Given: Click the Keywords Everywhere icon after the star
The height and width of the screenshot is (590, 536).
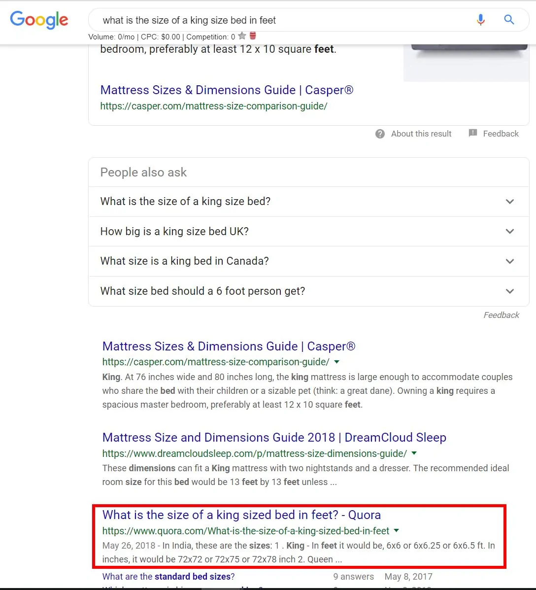Looking at the screenshot, I should (252, 35).
